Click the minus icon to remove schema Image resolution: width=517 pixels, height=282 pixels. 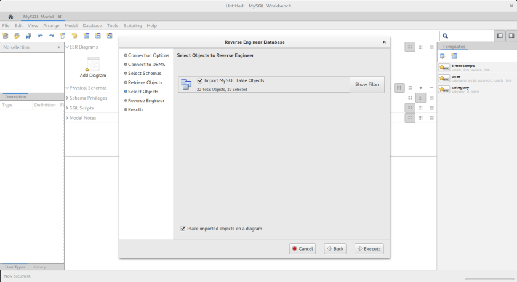[x=431, y=88]
